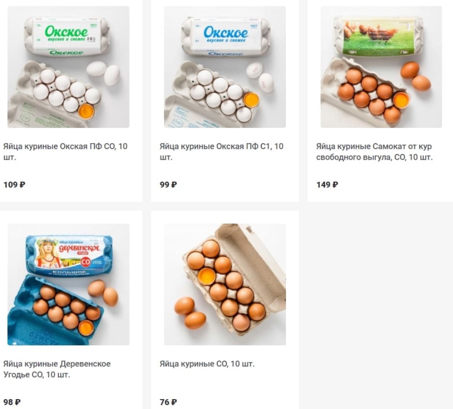Open the Деревенское Угодье blue carton photo
The image size is (453, 409).
(x=69, y=284)
